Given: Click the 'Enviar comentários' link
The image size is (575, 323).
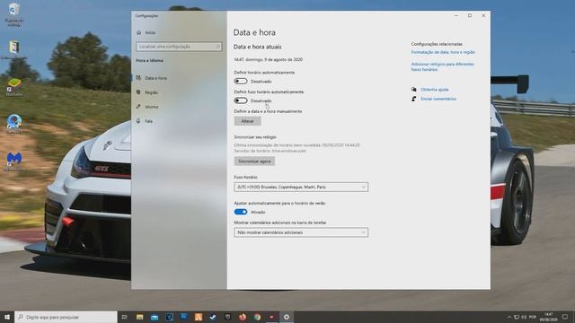Looking at the screenshot, I should 438,99.
